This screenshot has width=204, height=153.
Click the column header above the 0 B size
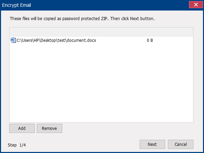coord(150,32)
